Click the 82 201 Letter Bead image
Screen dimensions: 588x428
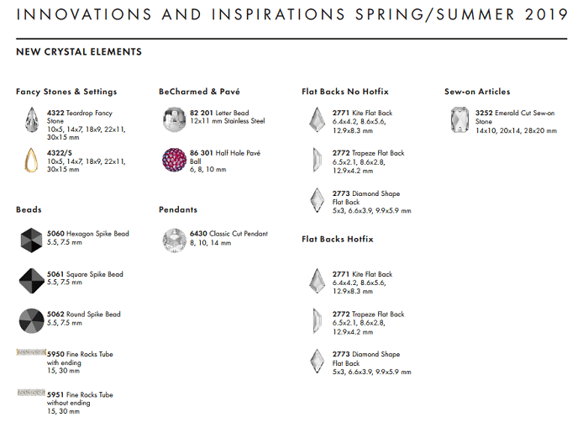click(175, 119)
